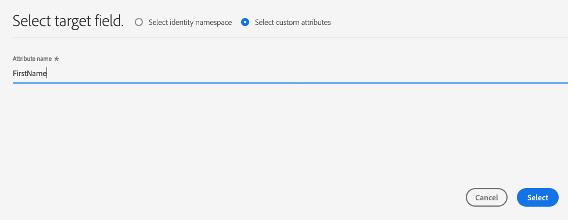Click the FirstName text in the field
Screen dimensions: 568x220
[30, 74]
